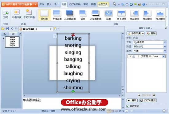Open the WPS 演示 application menu arrow
The image size is (169, 114).
[x=35, y=5]
